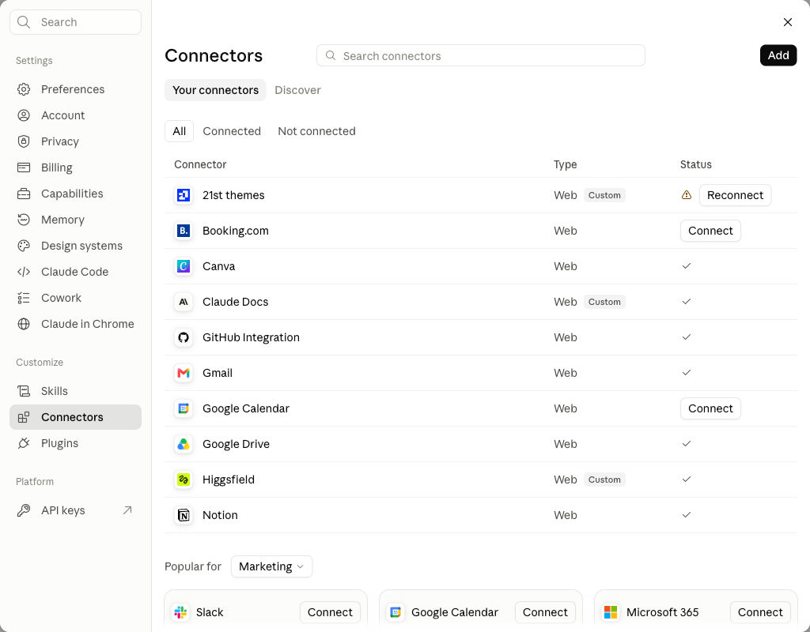Click the Canva row checkmark status
The width and height of the screenshot is (810, 632).
click(687, 266)
